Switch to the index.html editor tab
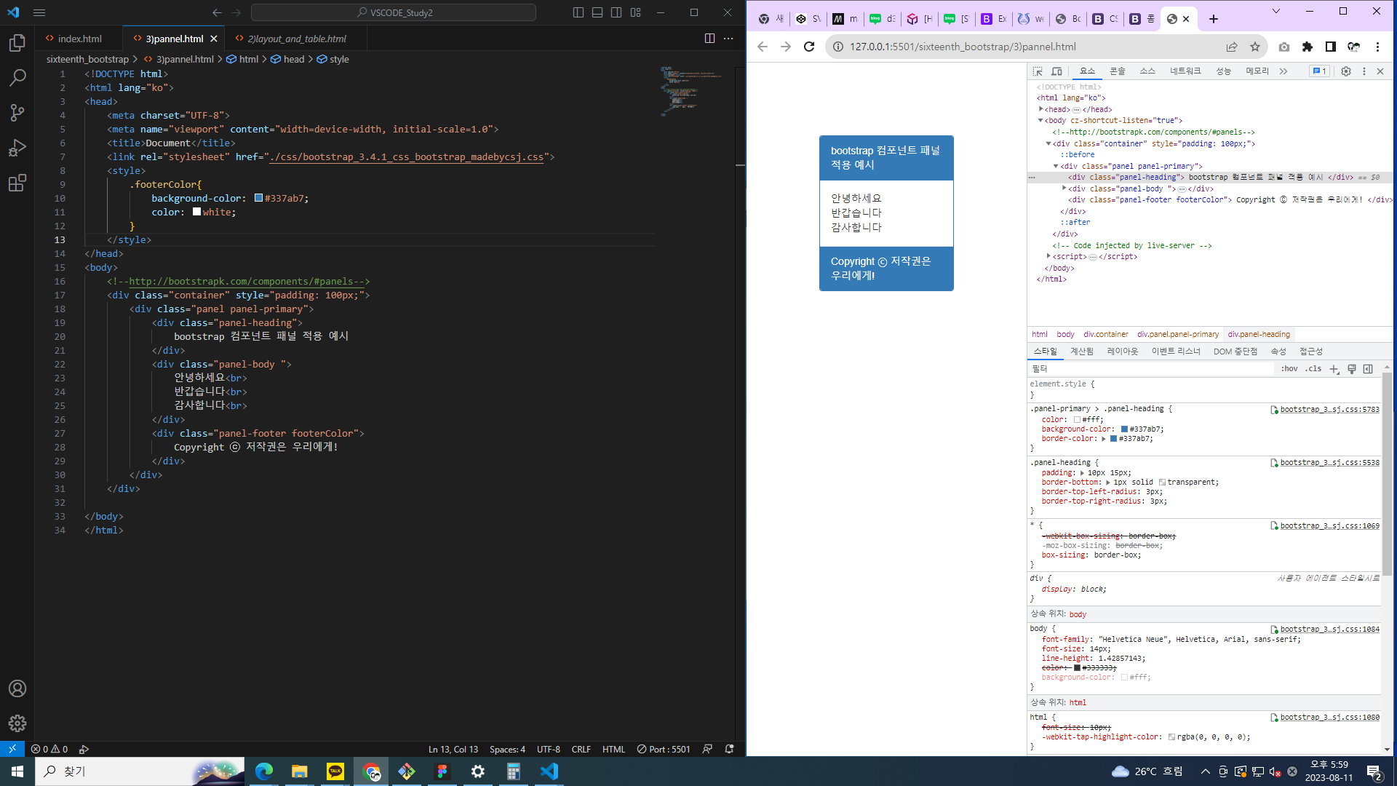Screen dimensions: 1397x786 click(x=79, y=39)
